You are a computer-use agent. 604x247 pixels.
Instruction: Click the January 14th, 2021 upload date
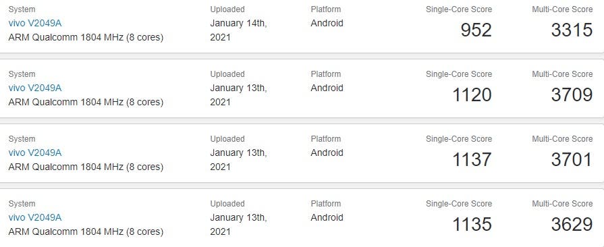point(238,30)
